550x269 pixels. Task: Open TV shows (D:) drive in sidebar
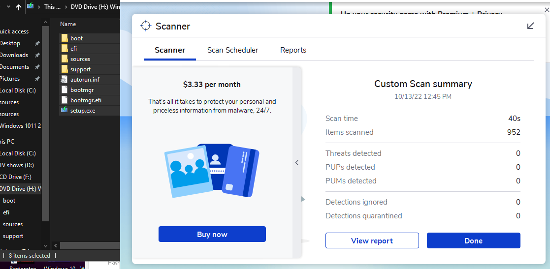pyautogui.click(x=17, y=165)
